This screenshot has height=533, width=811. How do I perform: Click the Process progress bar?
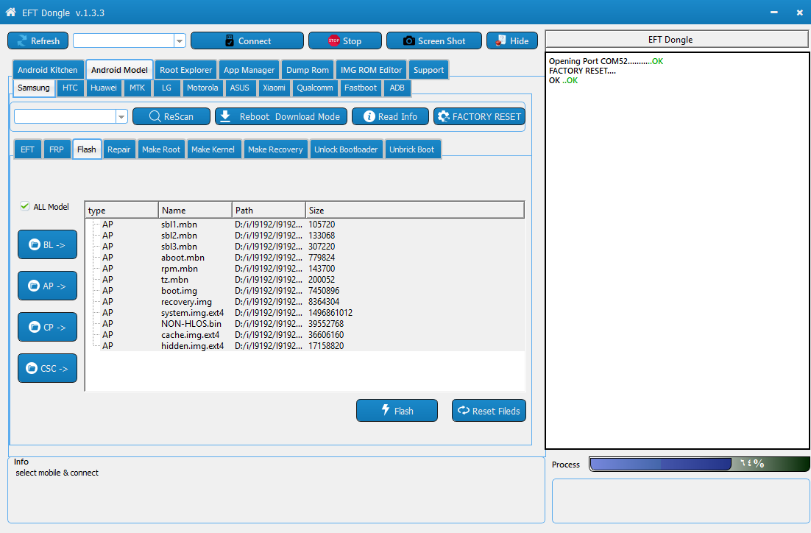click(699, 464)
